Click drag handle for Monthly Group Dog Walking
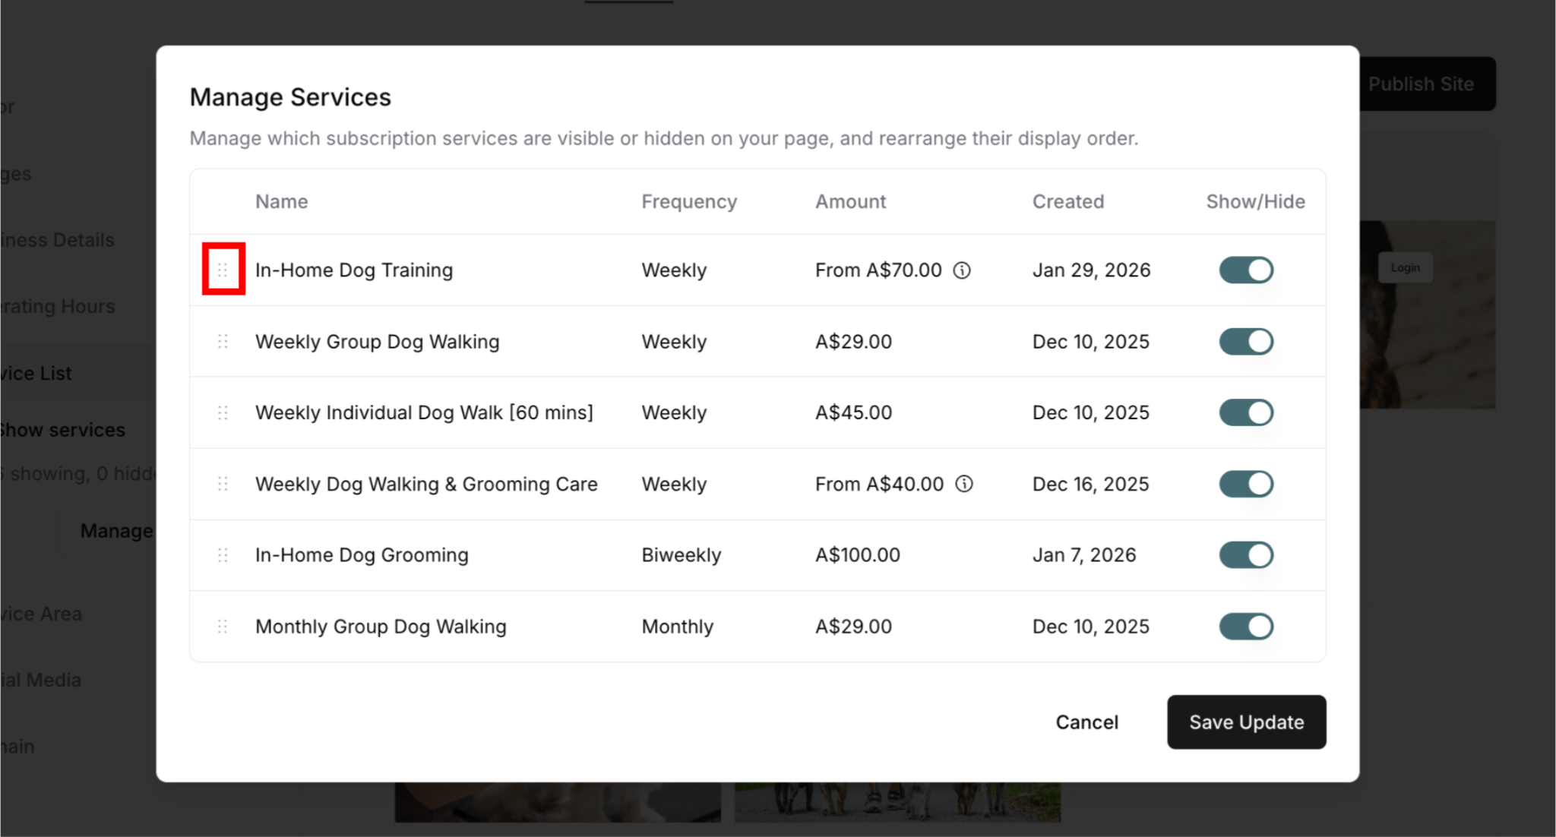The image size is (1556, 837). tap(223, 627)
